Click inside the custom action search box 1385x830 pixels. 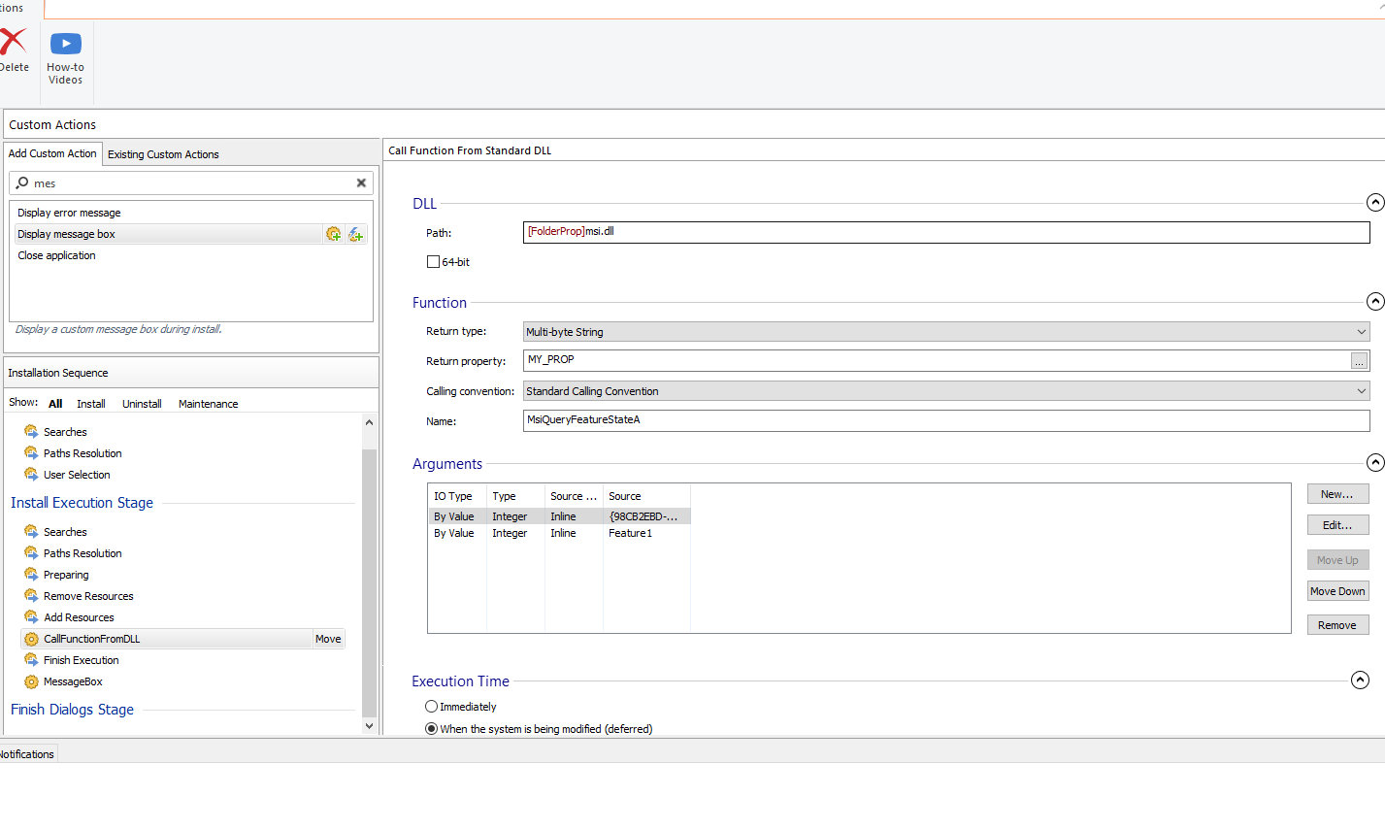pos(192,183)
